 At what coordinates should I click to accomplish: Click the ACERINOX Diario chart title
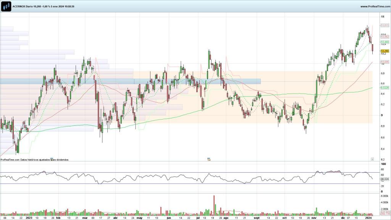pyautogui.click(x=43, y=6)
